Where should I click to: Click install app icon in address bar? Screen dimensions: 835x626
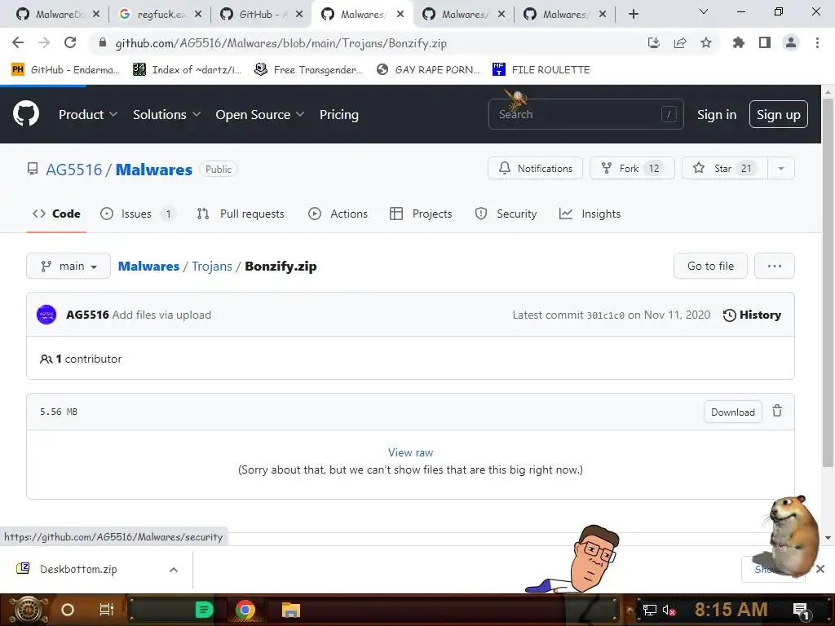tap(653, 42)
